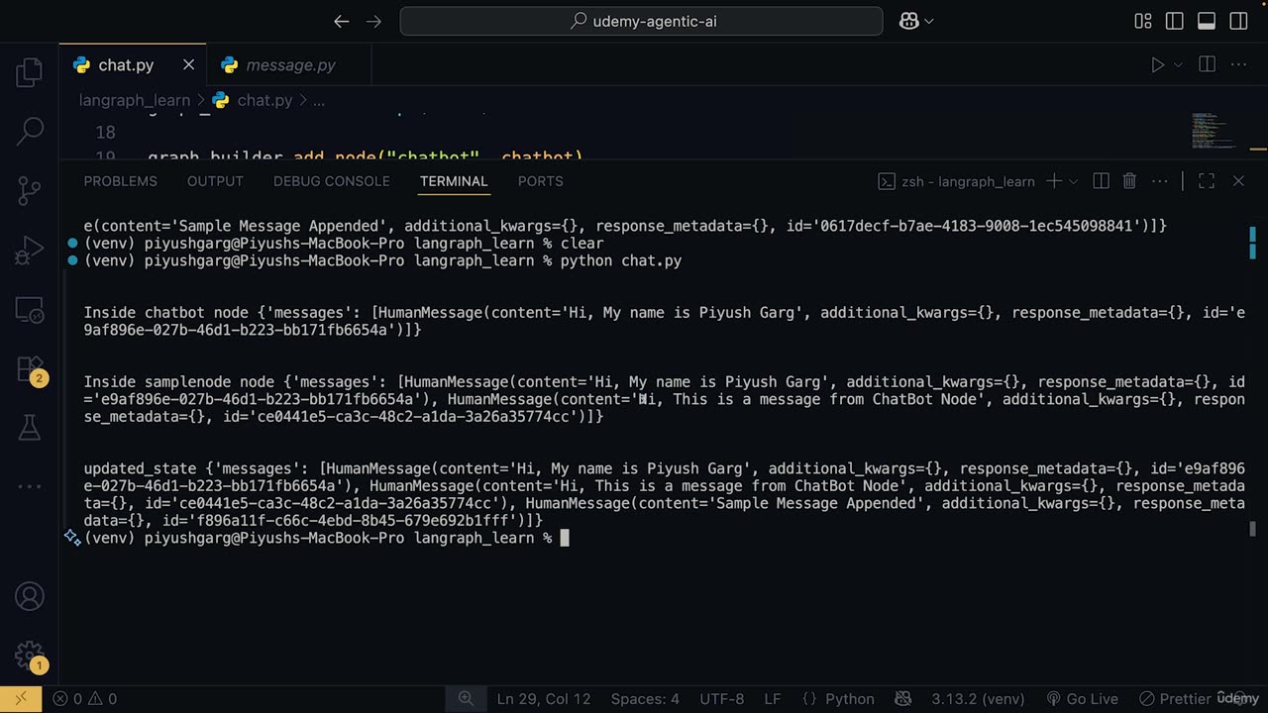
Task: Show additional activity bar views ellipsis
Action: (x=30, y=486)
